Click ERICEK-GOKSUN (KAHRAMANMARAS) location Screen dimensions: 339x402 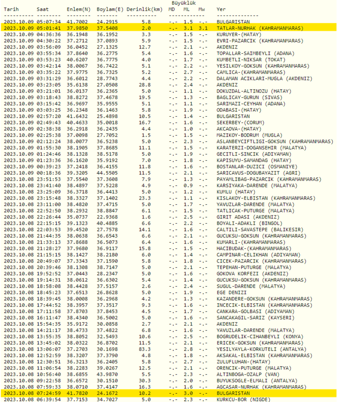[x=260, y=343]
